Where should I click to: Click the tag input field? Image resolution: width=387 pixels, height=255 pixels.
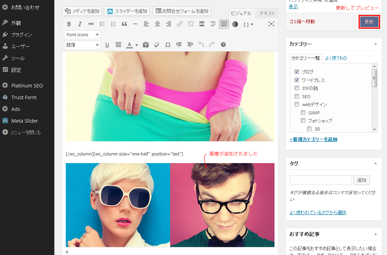coord(321,180)
